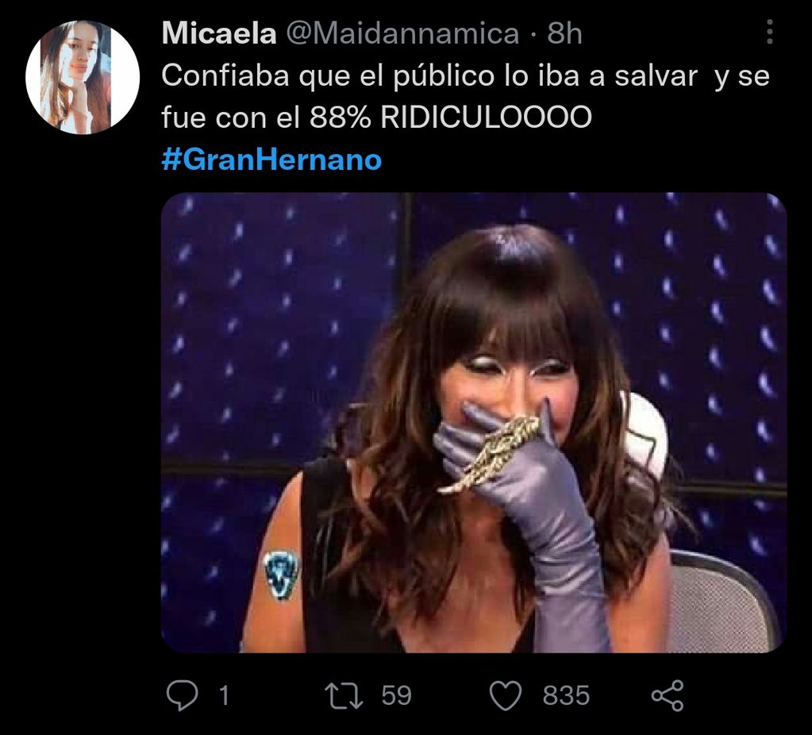This screenshot has height=735, width=812.
Task: Tap the retweet arrows icon
Action: tap(344, 695)
